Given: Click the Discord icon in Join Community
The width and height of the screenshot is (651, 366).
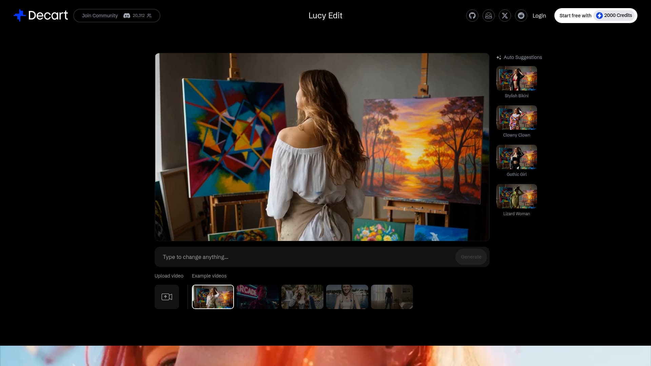Looking at the screenshot, I should coord(126,16).
